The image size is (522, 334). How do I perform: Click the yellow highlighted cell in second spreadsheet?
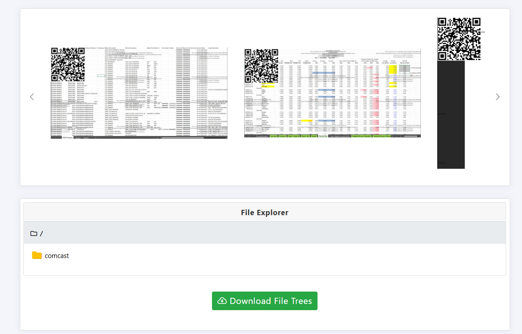pos(268,84)
